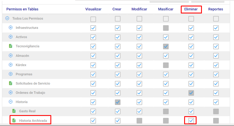This screenshot has width=234, height=126.
Task: Click the Visualizar column header
Action: coord(93,9)
